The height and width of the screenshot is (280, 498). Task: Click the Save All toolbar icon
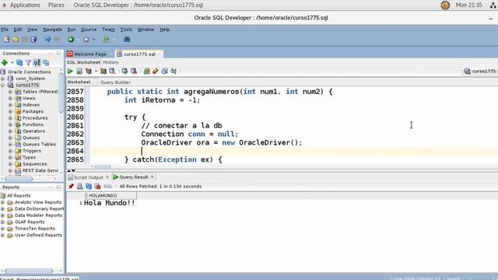coord(33,40)
